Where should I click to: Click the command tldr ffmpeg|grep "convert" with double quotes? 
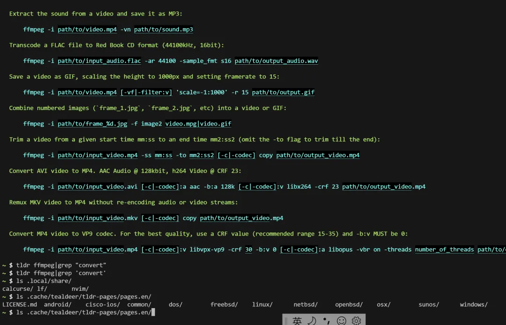click(61, 265)
